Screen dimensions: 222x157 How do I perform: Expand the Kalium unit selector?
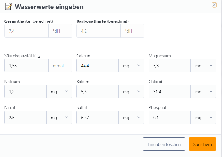pos(131,92)
